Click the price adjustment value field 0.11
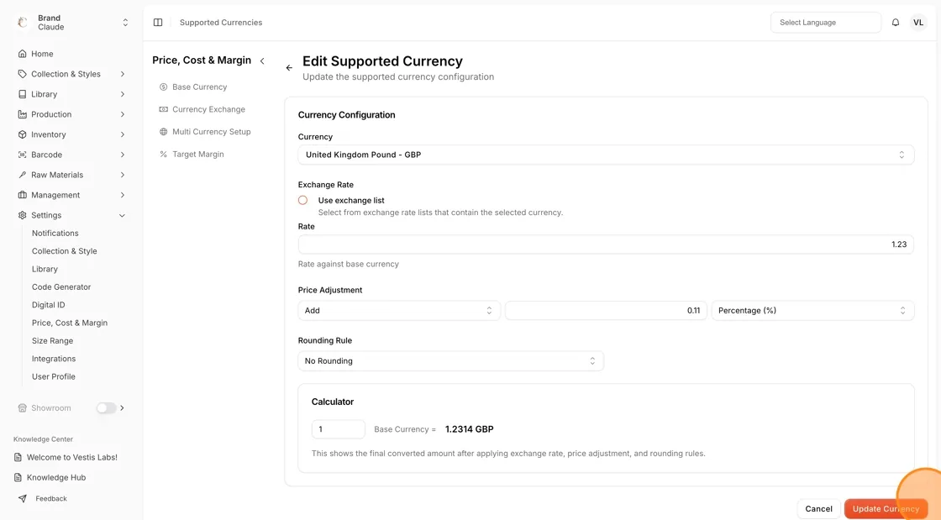This screenshot has width=941, height=520. (606, 311)
